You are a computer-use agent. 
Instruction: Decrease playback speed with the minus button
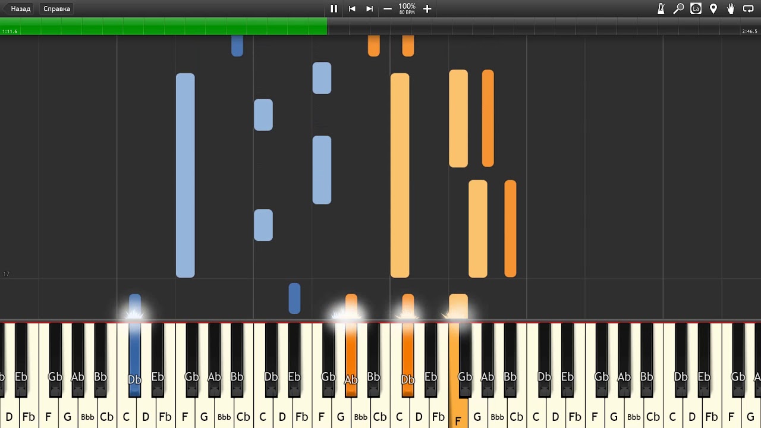[x=388, y=9]
